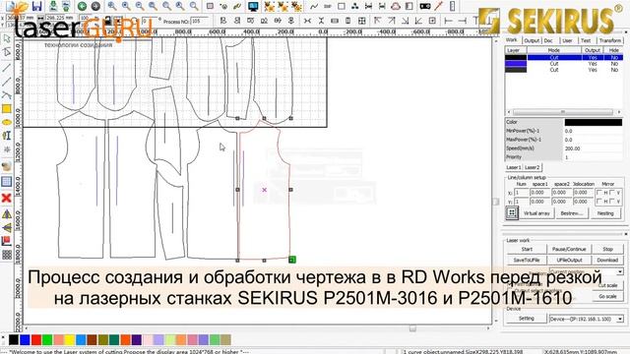Click the black Color swatch in layer properties

point(594,122)
